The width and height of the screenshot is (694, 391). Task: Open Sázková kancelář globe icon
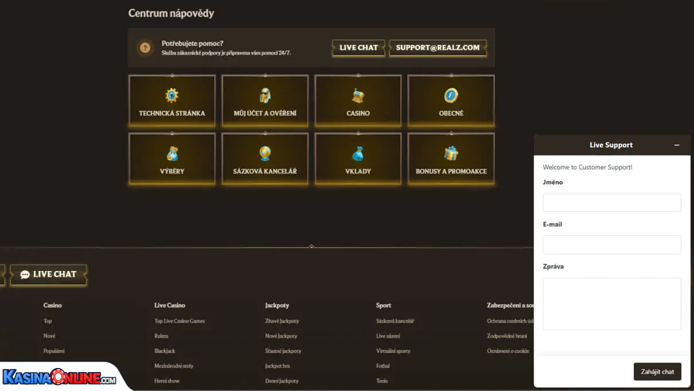(x=264, y=153)
